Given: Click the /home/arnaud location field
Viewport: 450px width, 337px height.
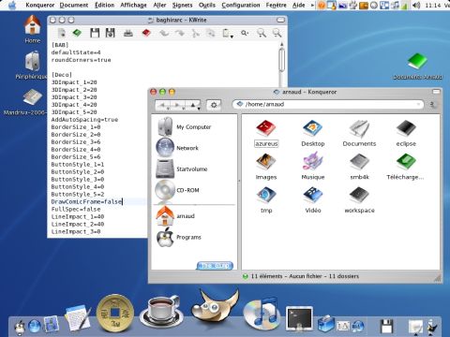Looking at the screenshot, I should (x=328, y=104).
